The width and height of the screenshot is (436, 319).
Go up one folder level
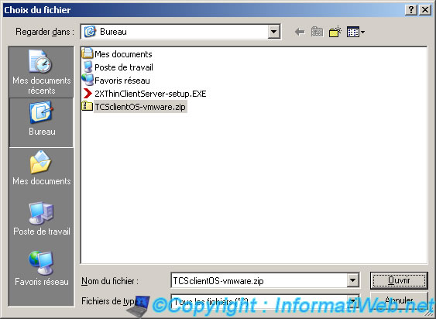(317, 32)
